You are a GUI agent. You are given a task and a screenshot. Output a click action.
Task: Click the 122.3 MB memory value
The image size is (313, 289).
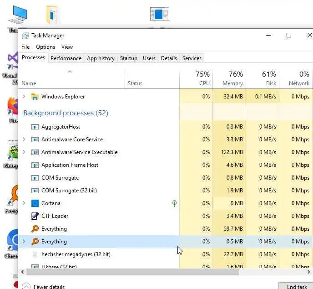coord(232,152)
